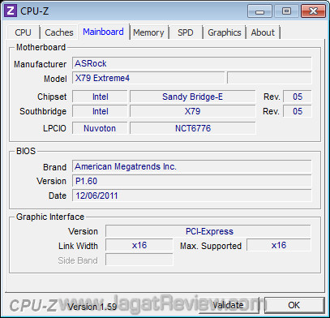Viewport: 330px width, 318px height.
Task: Select the LPCIO NCT6776 field
Action: click(193, 128)
